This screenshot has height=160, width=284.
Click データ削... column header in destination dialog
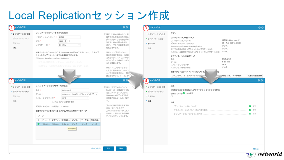pos(85,120)
